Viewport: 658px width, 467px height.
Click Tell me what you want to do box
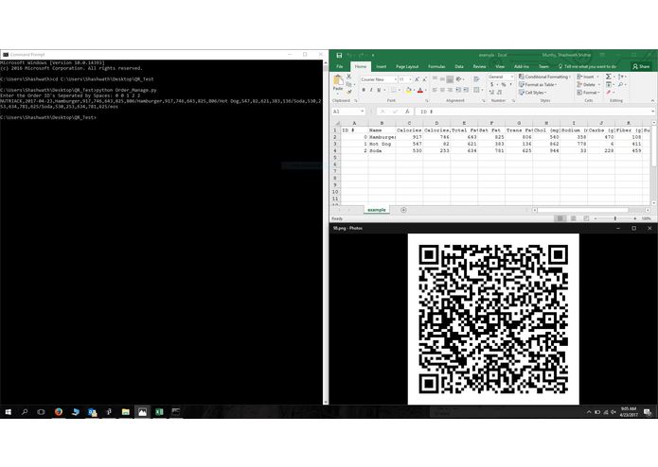pos(587,66)
